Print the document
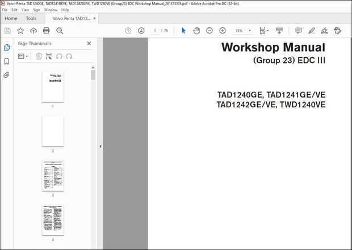Image resolution: width=352 pixels, height=250 pixels. [46, 31]
